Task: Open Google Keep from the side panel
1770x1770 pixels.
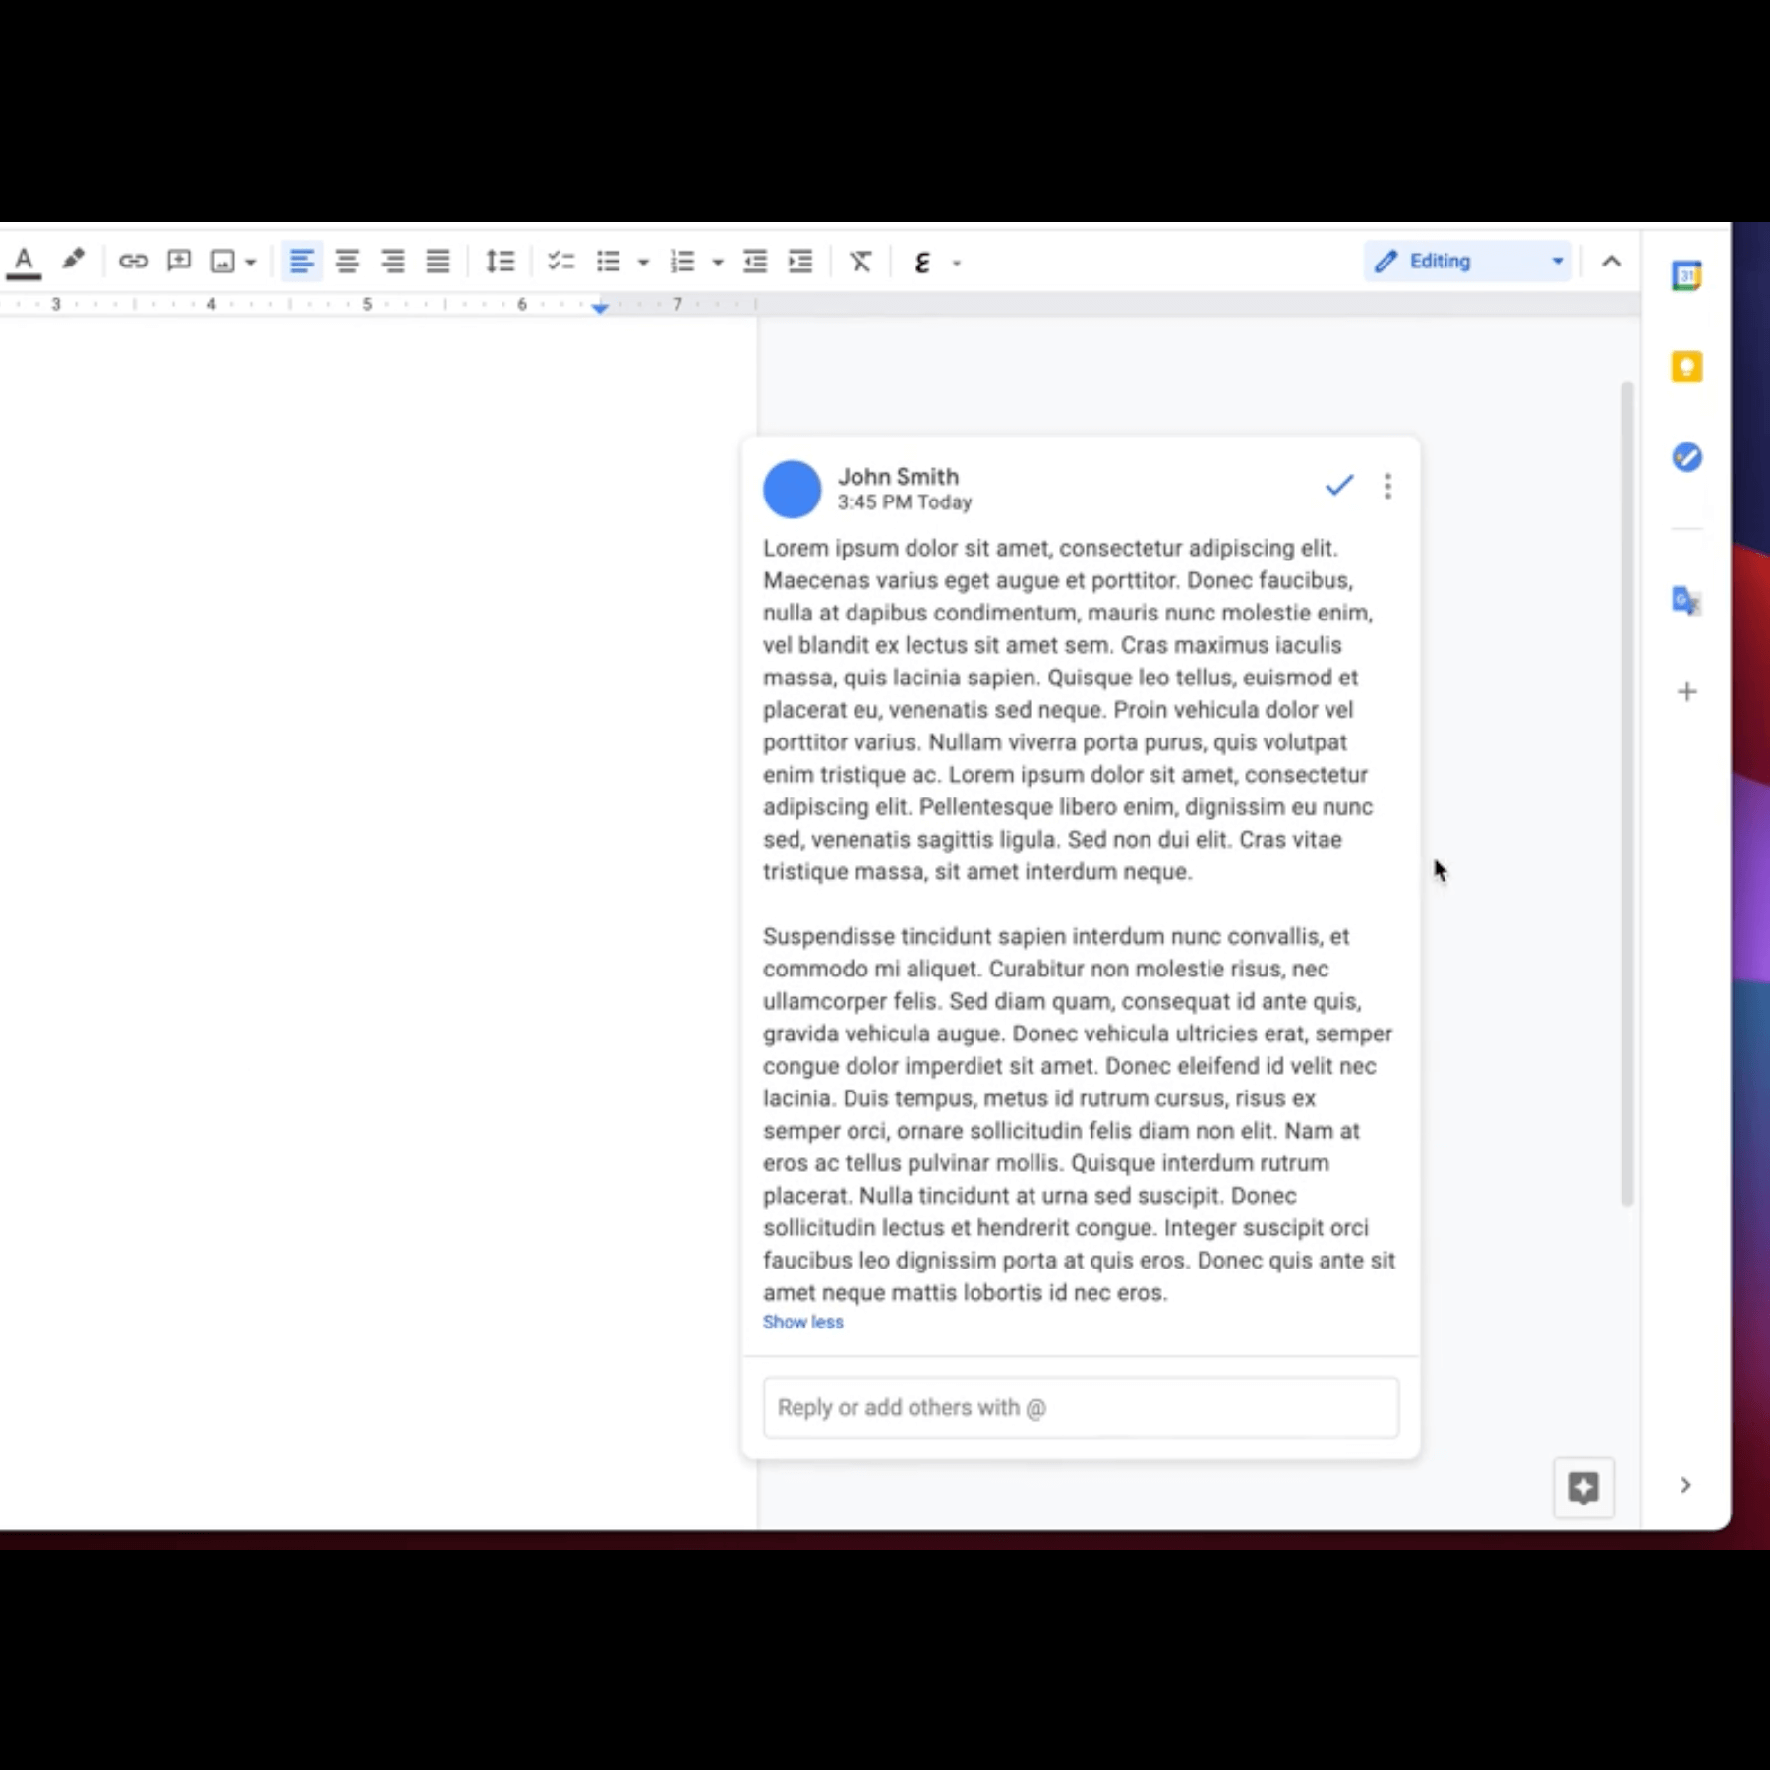Action: pyautogui.click(x=1686, y=366)
